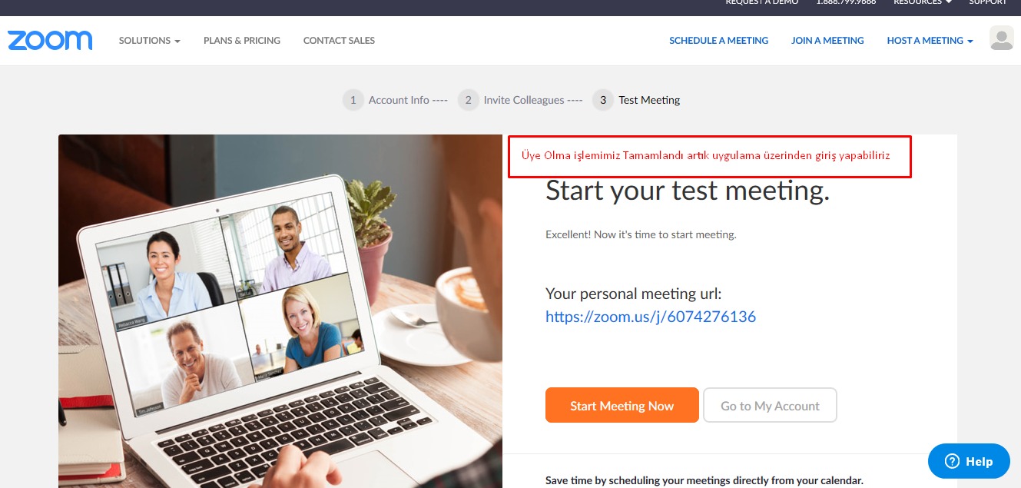Click Go to My Account button
This screenshot has height=488, width=1021.
[x=770, y=405]
